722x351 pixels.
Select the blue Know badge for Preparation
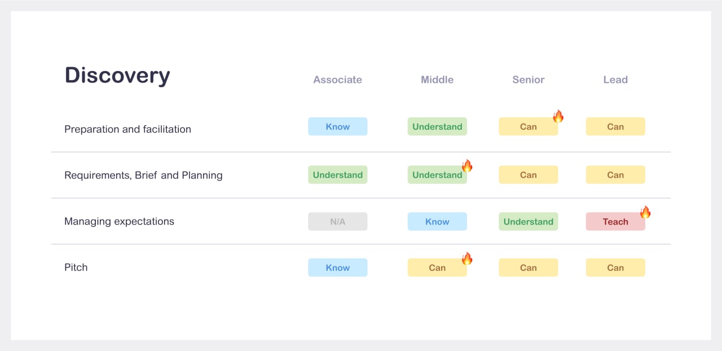point(337,126)
